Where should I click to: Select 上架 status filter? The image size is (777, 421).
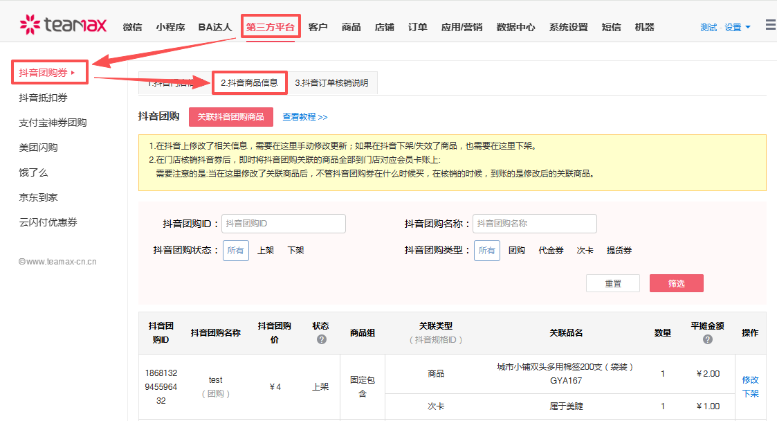[266, 251]
